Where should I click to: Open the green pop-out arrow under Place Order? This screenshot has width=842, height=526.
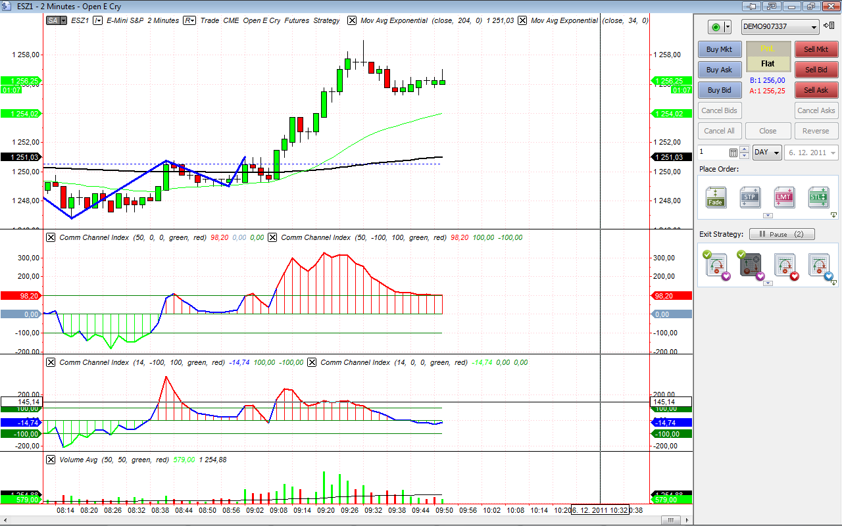point(833,215)
